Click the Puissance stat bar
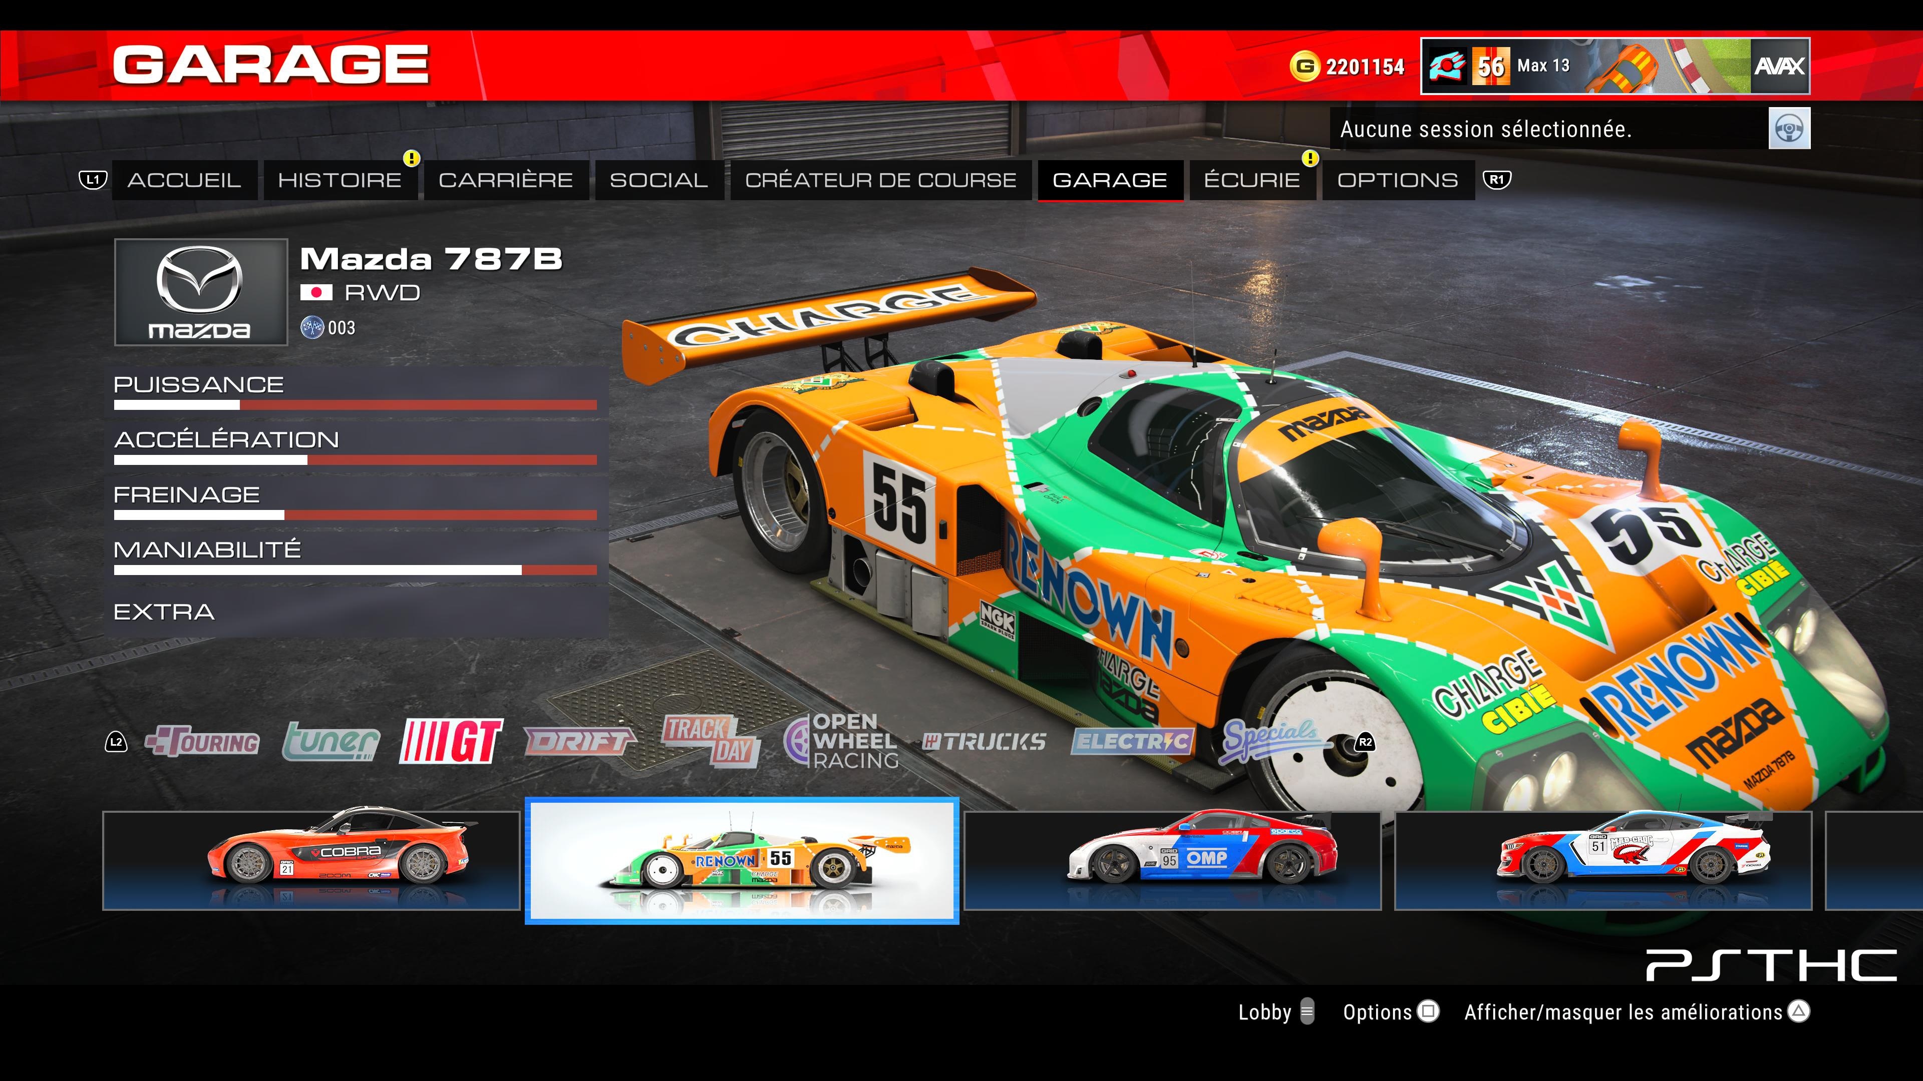Viewport: 1923px width, 1081px height. click(x=356, y=405)
